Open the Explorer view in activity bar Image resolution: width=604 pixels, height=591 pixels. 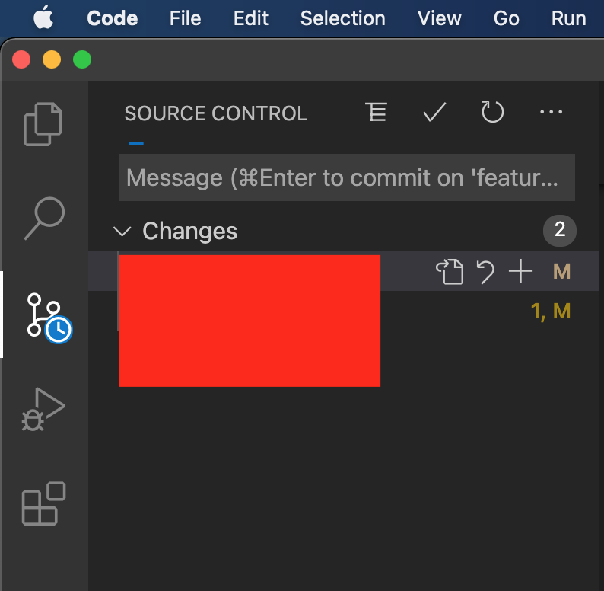point(43,124)
